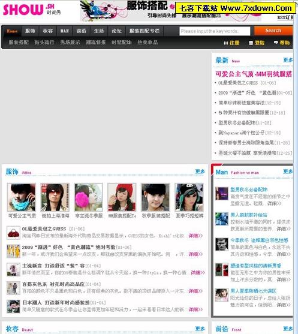Image resolution: width=298 pixels, height=334 pixels.
Task: Open the 服饰 navigation menu item
Action: tap(30, 31)
